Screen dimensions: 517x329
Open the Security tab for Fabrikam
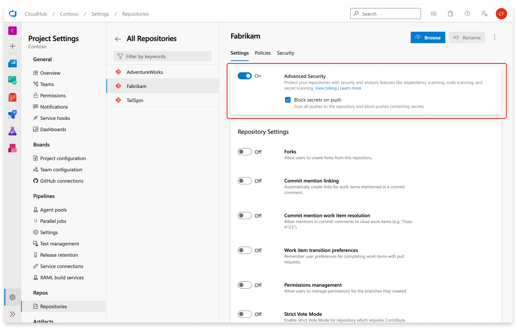pyautogui.click(x=285, y=53)
